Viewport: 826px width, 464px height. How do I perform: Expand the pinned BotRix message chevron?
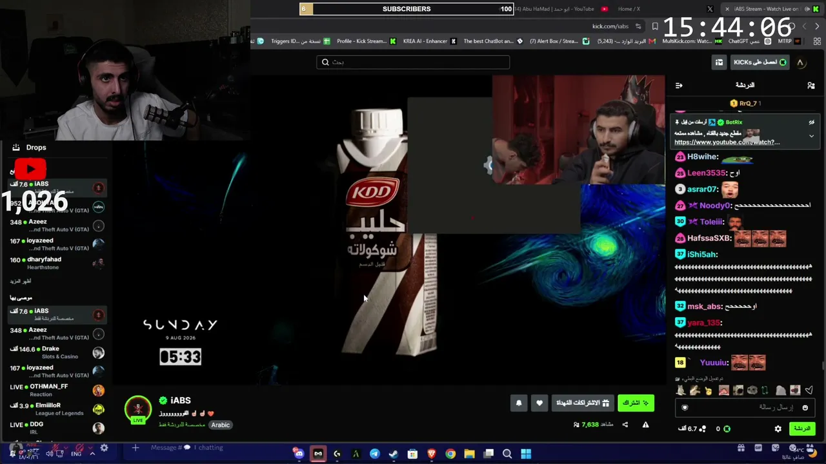pyautogui.click(x=811, y=136)
